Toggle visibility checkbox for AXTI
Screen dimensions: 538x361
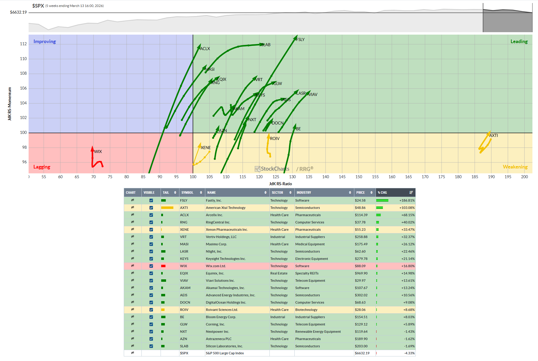(151, 208)
